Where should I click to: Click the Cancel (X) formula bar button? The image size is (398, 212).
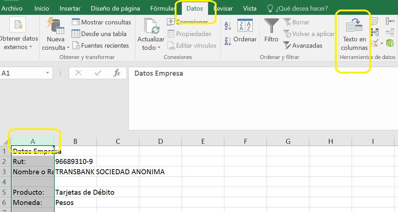click(79, 73)
